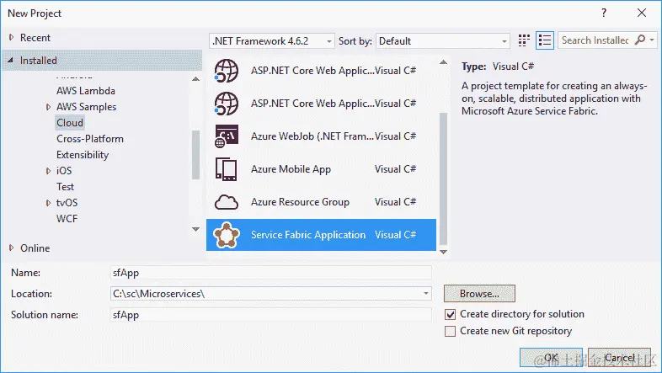Select the Cloud category

(x=70, y=123)
